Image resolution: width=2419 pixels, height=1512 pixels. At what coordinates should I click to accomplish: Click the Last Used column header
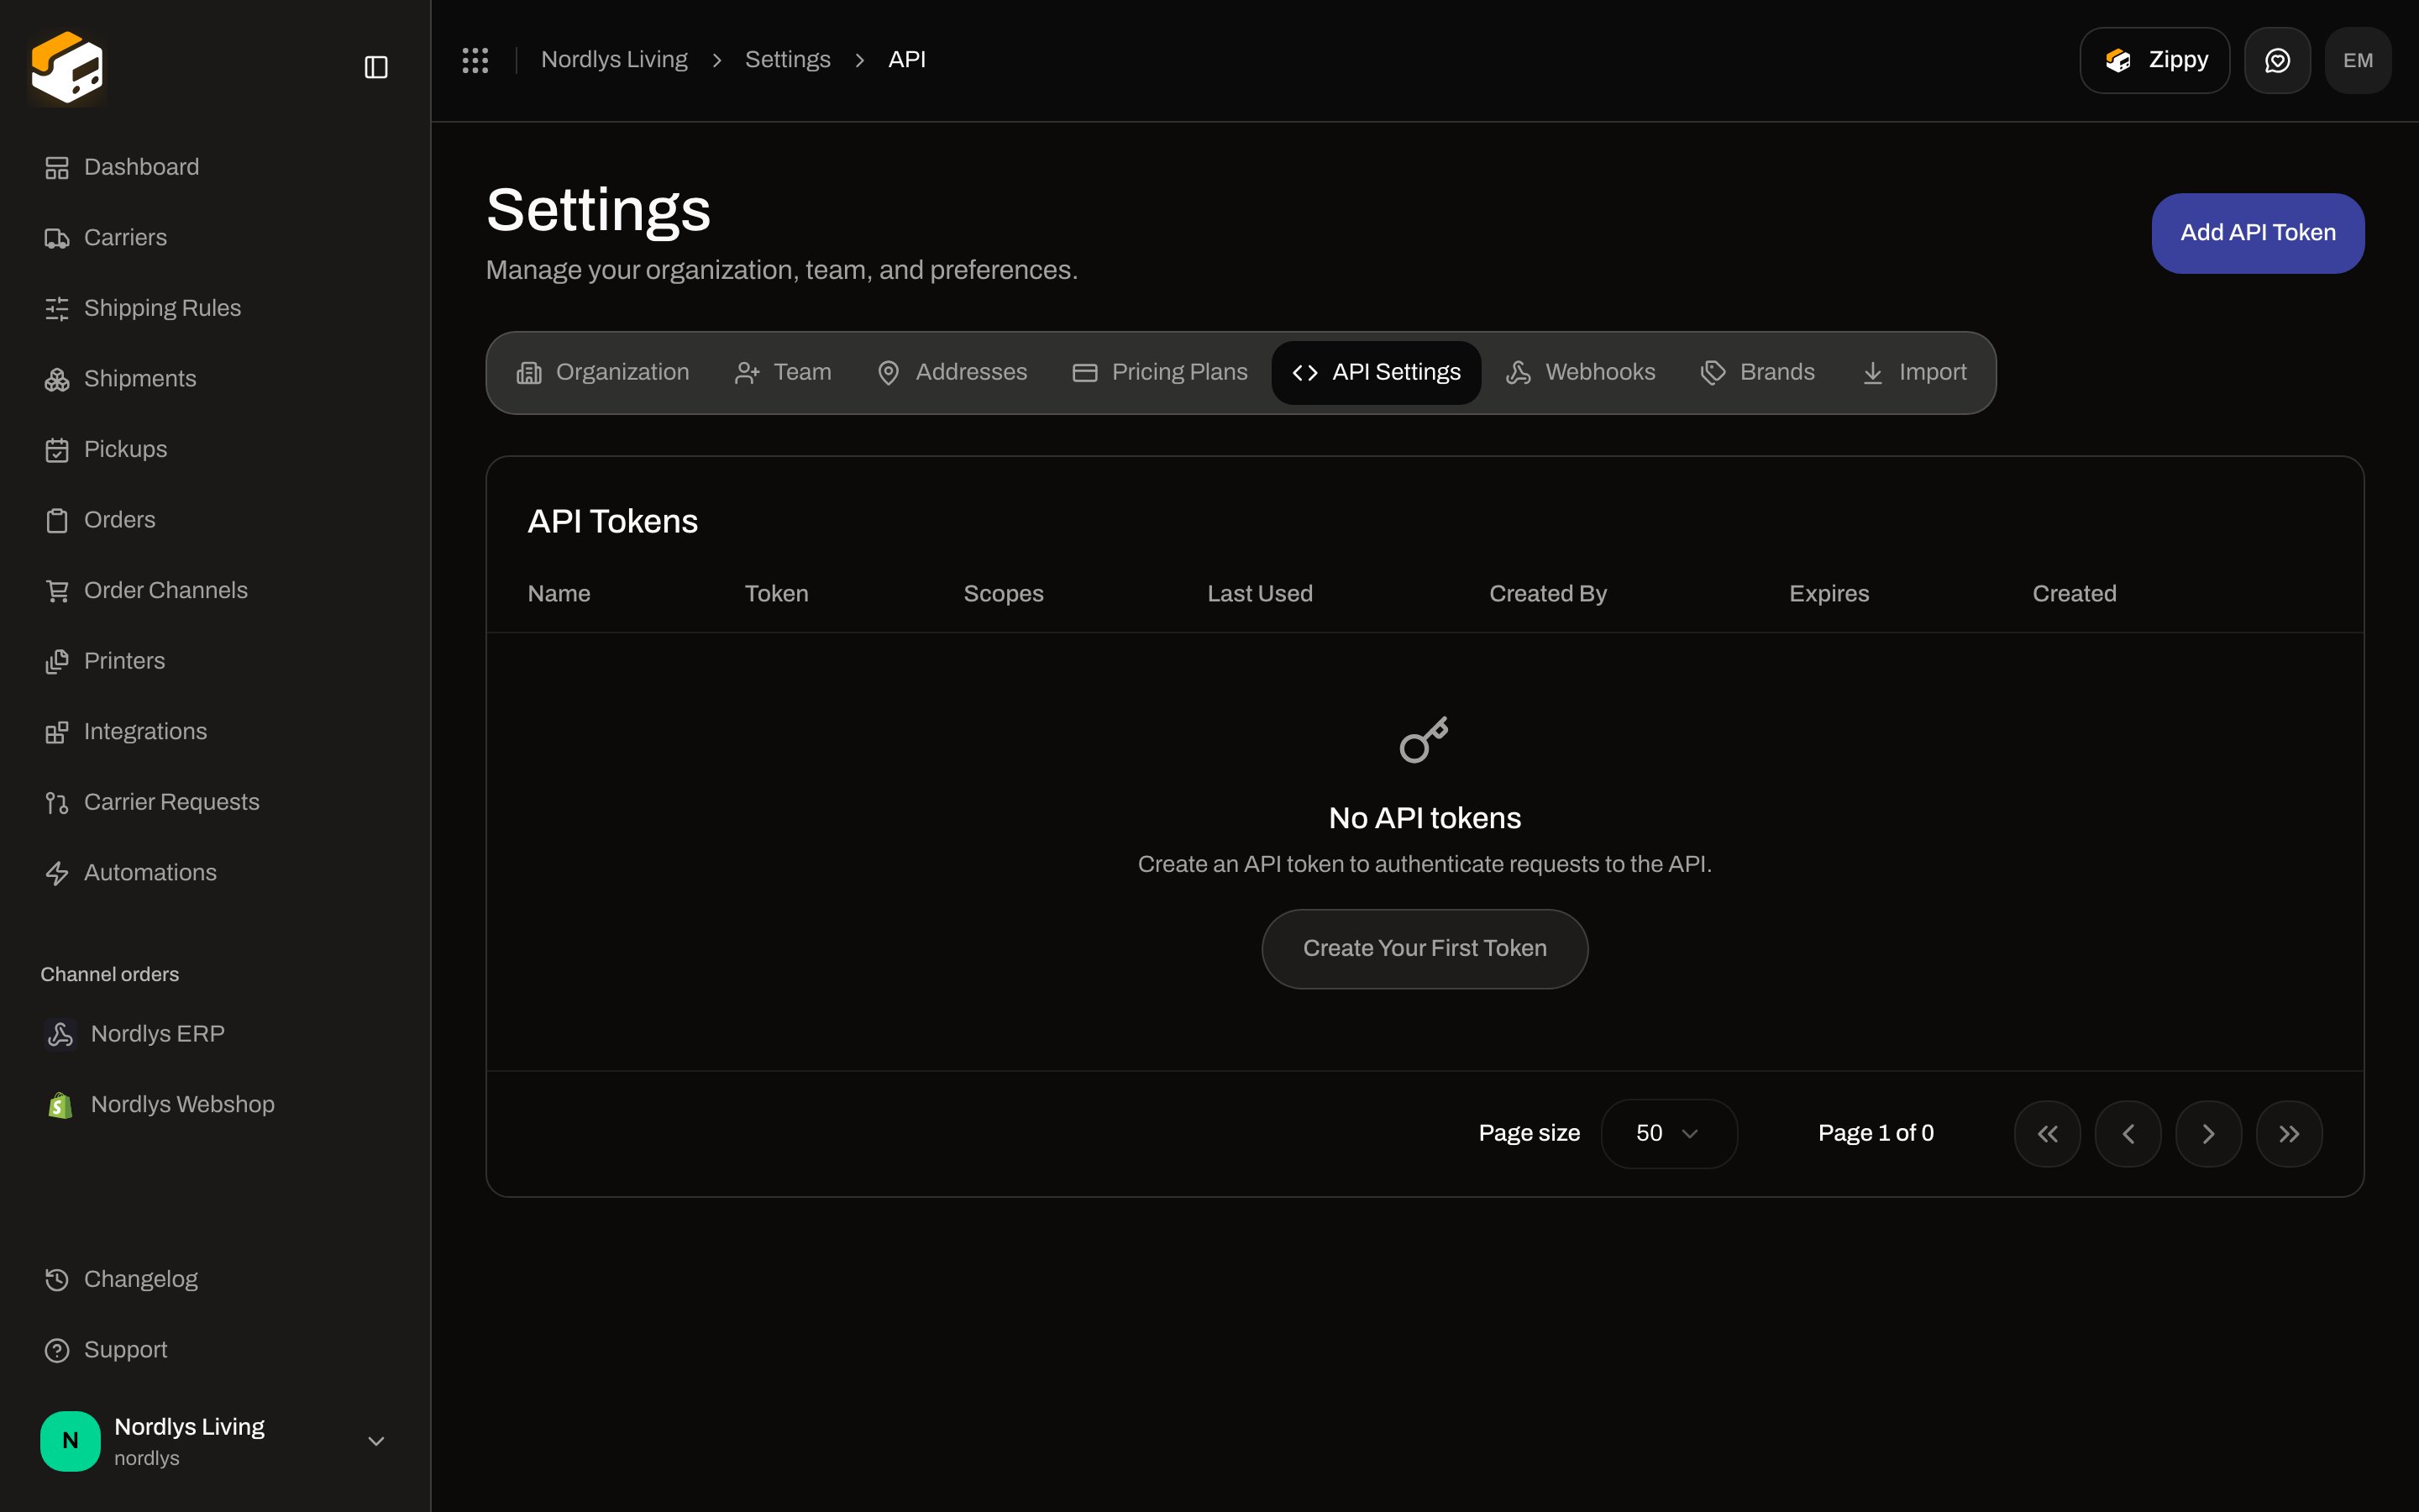click(1260, 594)
